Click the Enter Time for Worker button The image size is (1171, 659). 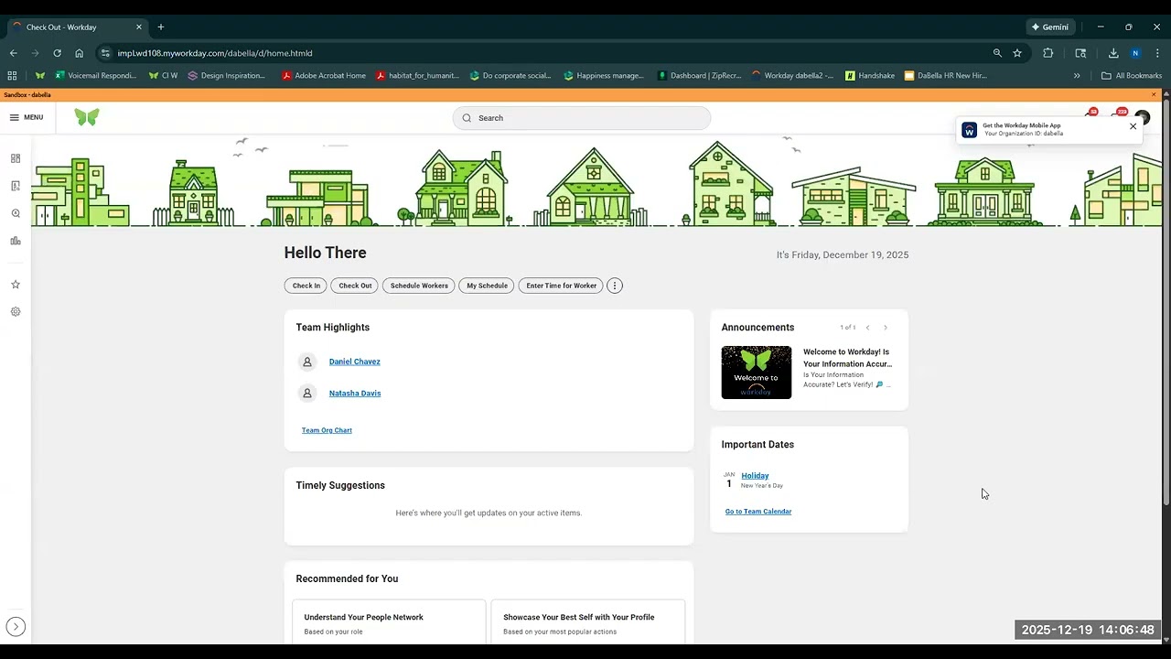tap(561, 286)
